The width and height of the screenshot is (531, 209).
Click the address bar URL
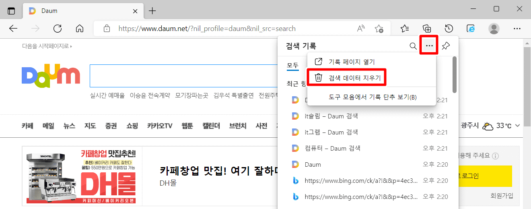(207, 29)
